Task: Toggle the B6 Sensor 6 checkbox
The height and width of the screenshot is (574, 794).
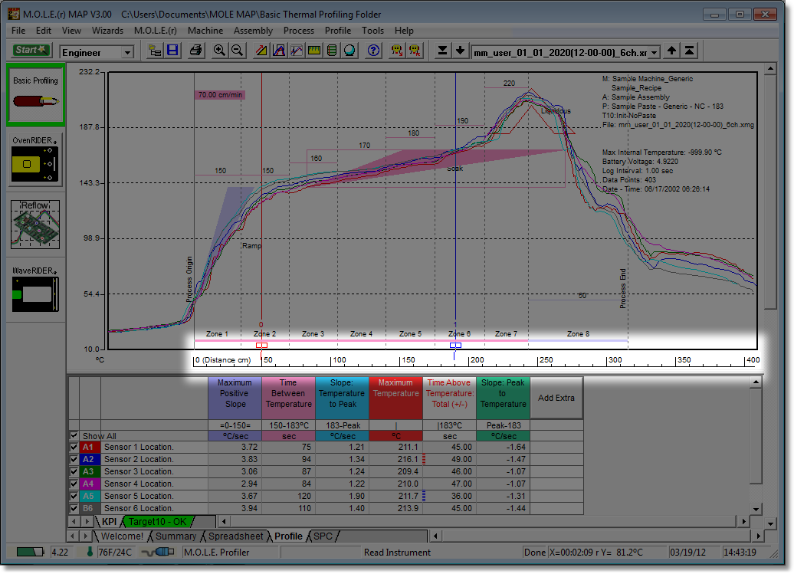Action: (x=74, y=508)
